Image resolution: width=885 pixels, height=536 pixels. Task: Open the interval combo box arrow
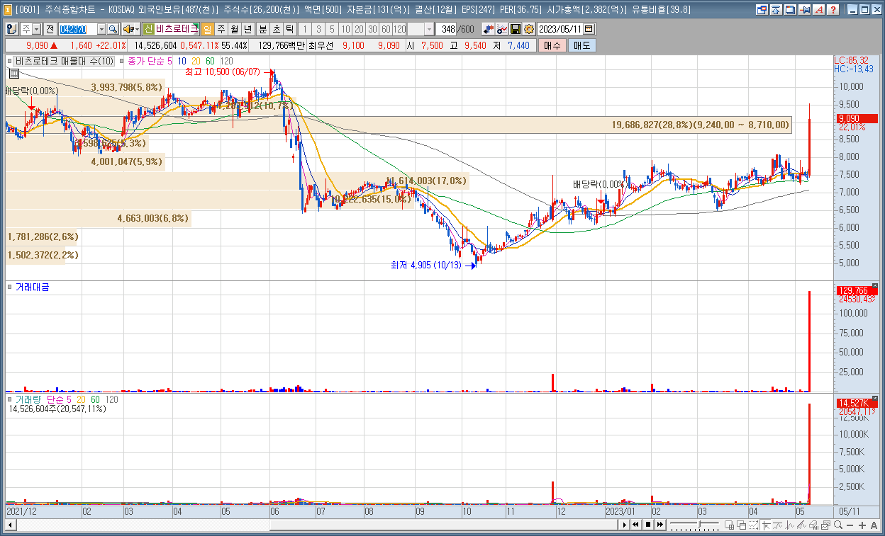429,29
